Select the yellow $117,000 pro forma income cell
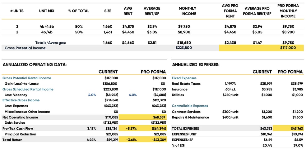This screenshot has height=150, width=306. [x=288, y=48]
